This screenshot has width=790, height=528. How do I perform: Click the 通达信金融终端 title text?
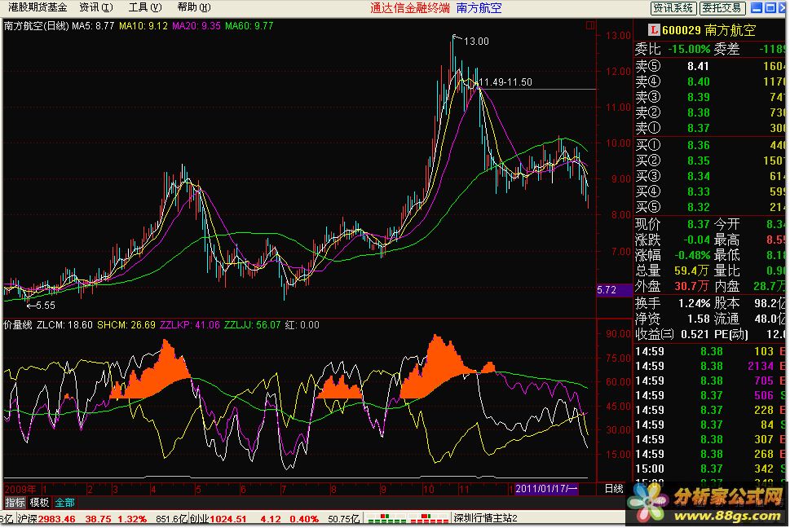pyautogui.click(x=409, y=8)
